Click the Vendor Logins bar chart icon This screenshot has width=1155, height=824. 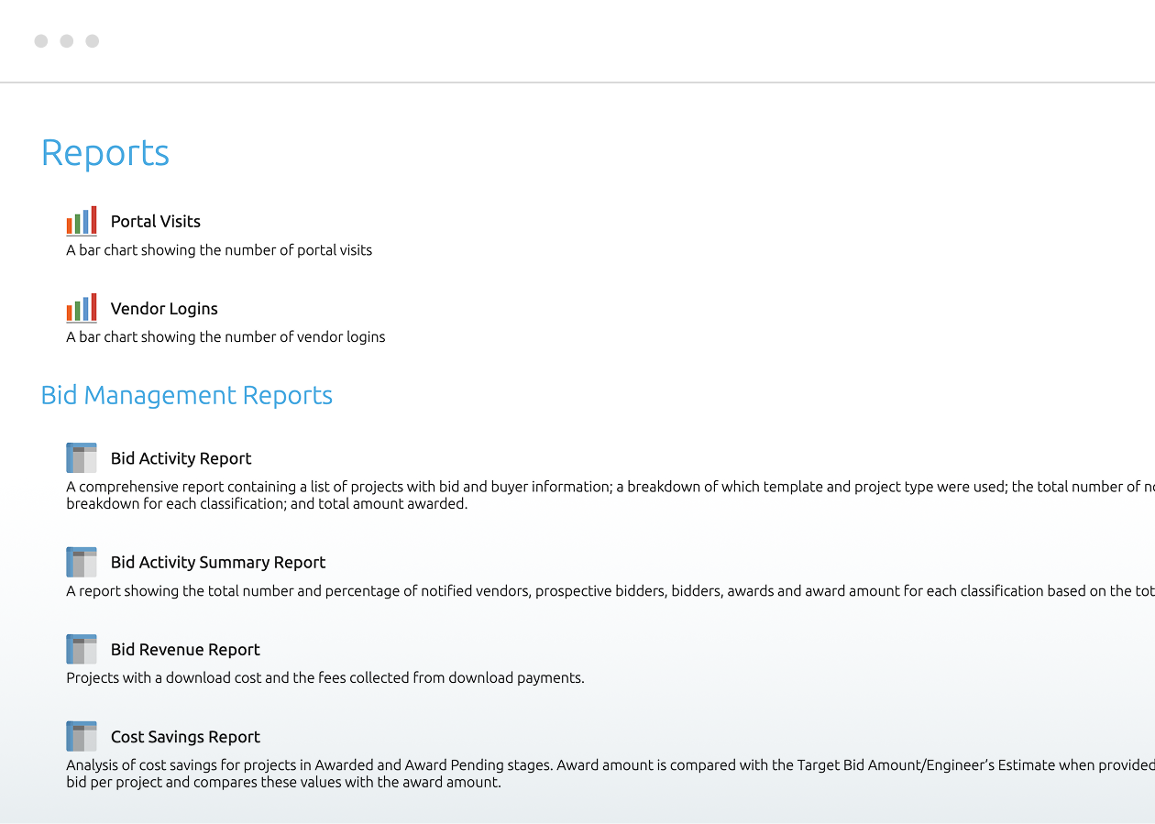tap(82, 309)
